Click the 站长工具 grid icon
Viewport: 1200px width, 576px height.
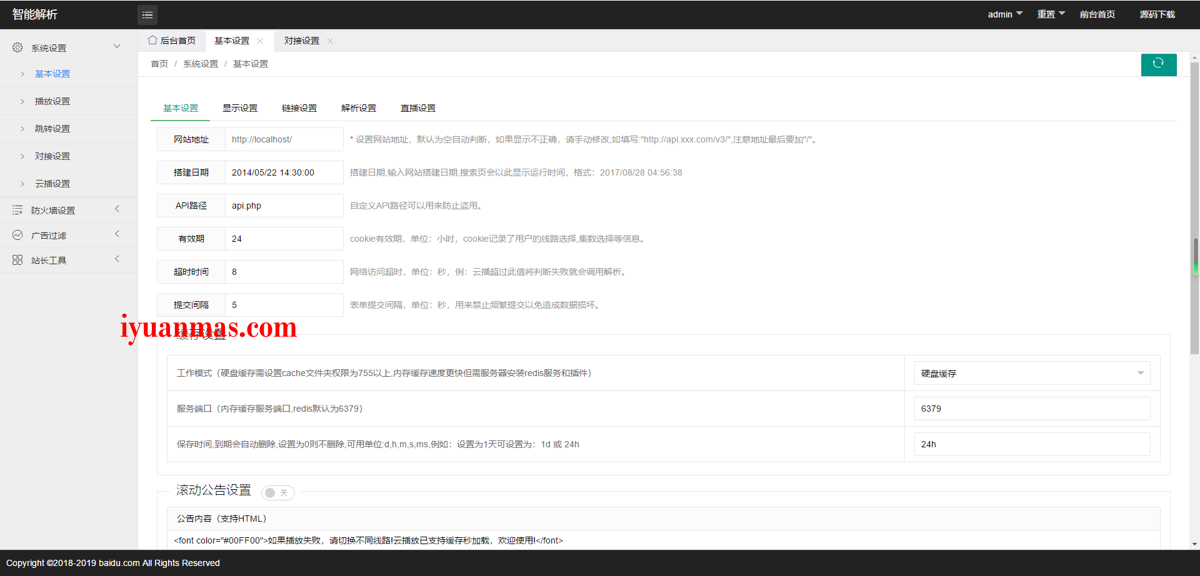17,260
